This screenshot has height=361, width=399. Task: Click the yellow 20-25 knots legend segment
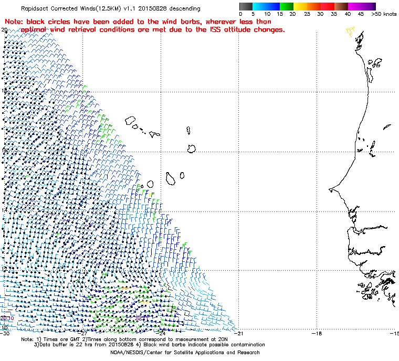click(x=300, y=6)
